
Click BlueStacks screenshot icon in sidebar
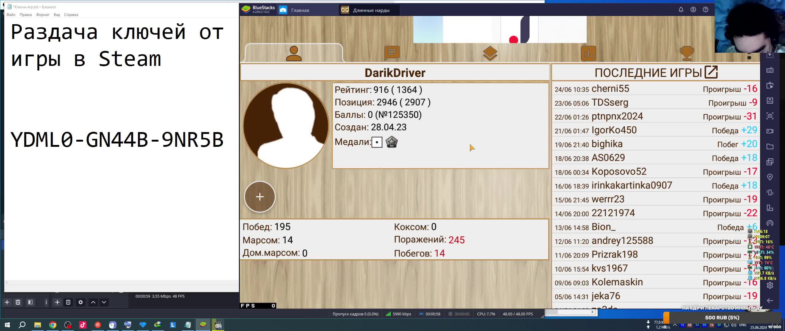(770, 116)
